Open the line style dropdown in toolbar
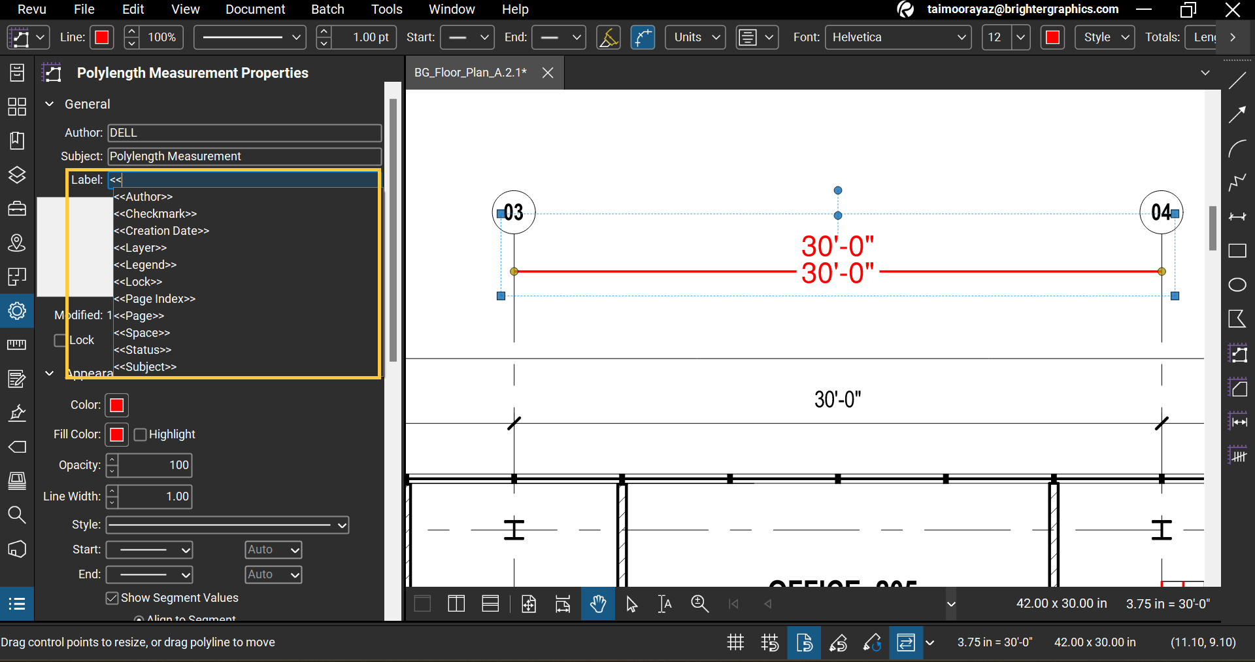Screen dimensions: 1255x662 click(250, 37)
